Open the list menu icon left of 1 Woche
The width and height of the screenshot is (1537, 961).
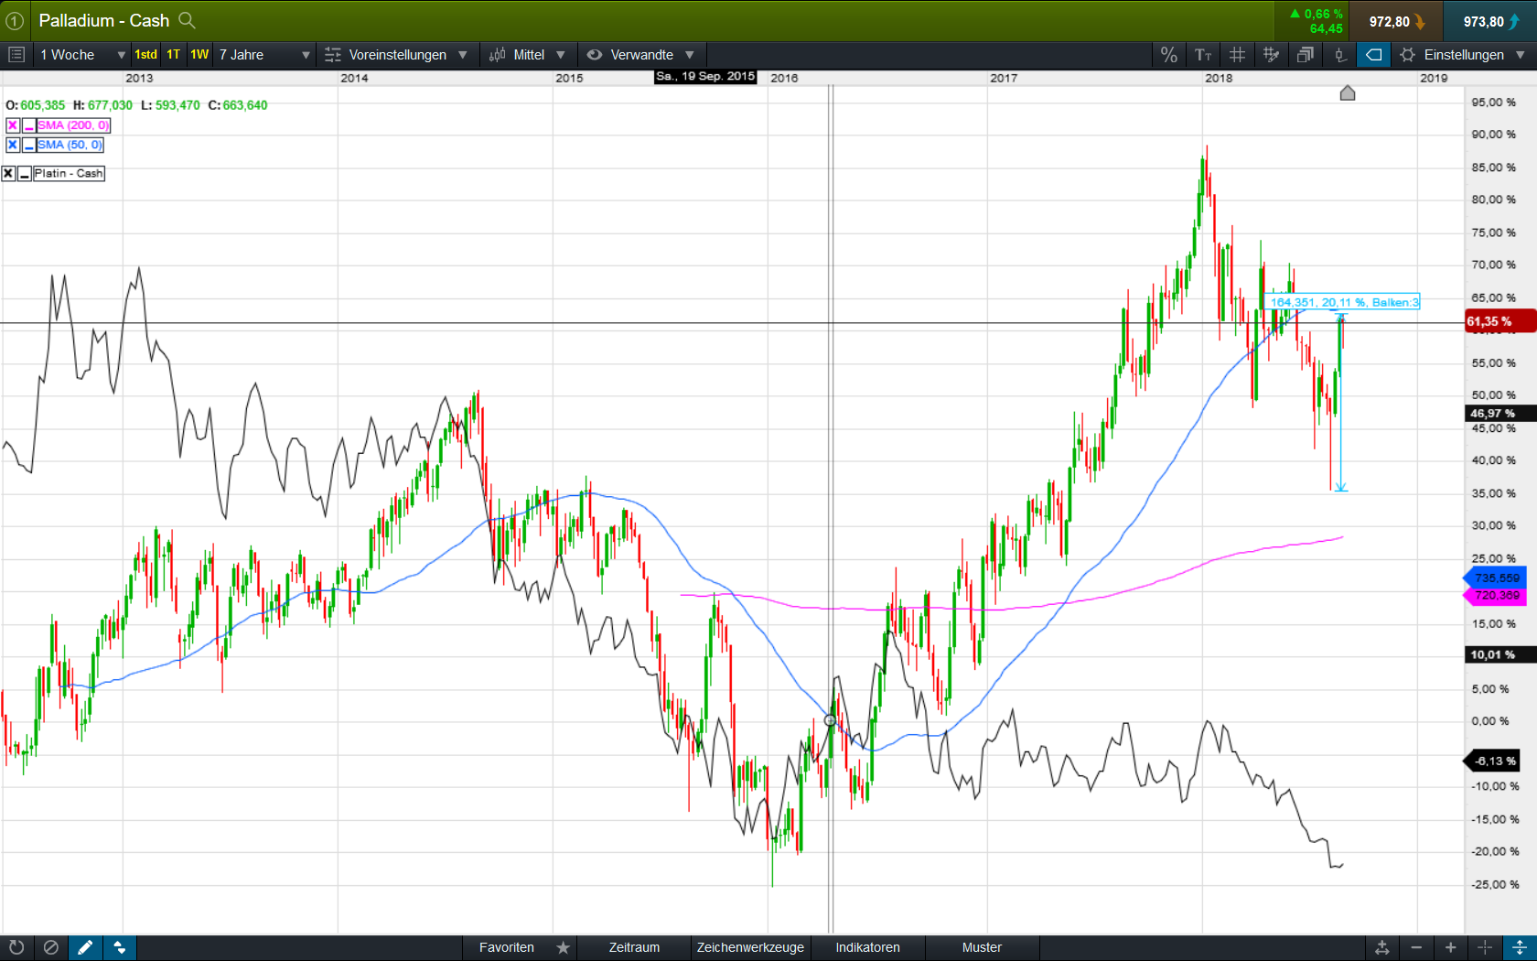16,55
